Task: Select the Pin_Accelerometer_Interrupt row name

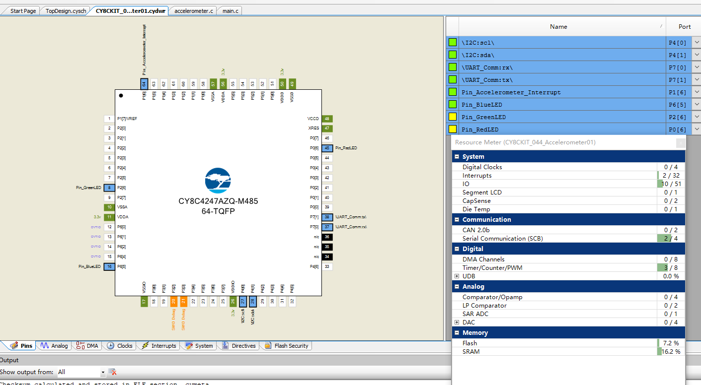Action: coord(511,92)
